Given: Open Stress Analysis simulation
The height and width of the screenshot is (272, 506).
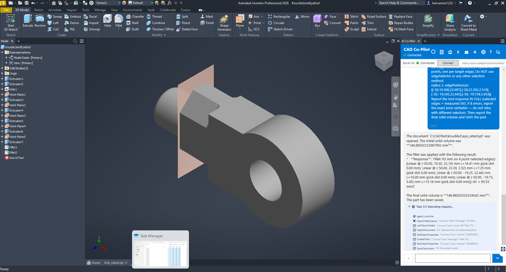Looking at the screenshot, I should (450, 23).
